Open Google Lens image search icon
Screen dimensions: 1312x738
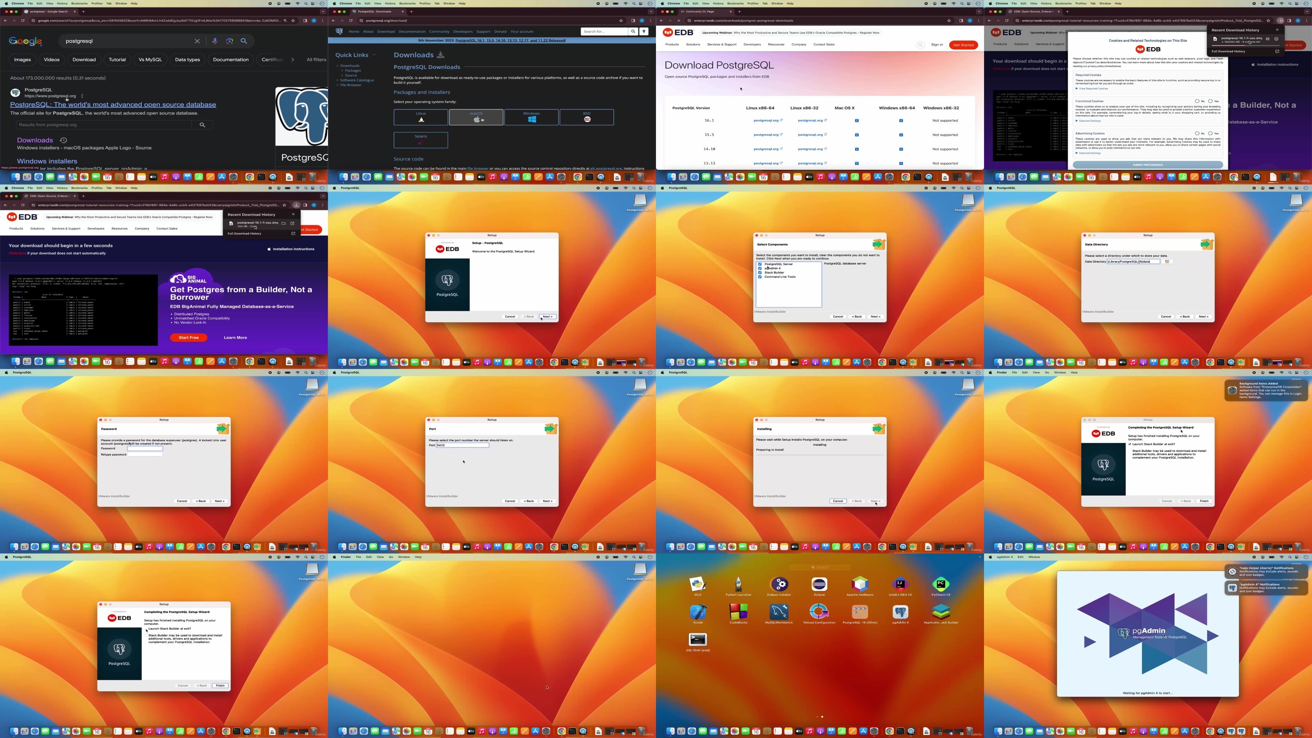(x=230, y=41)
